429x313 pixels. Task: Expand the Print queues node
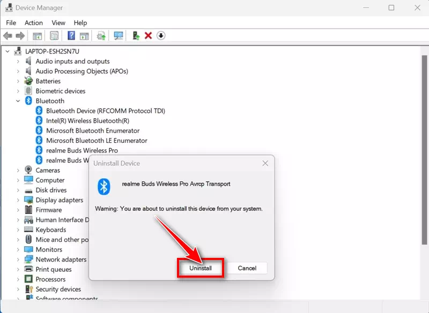pos(18,269)
